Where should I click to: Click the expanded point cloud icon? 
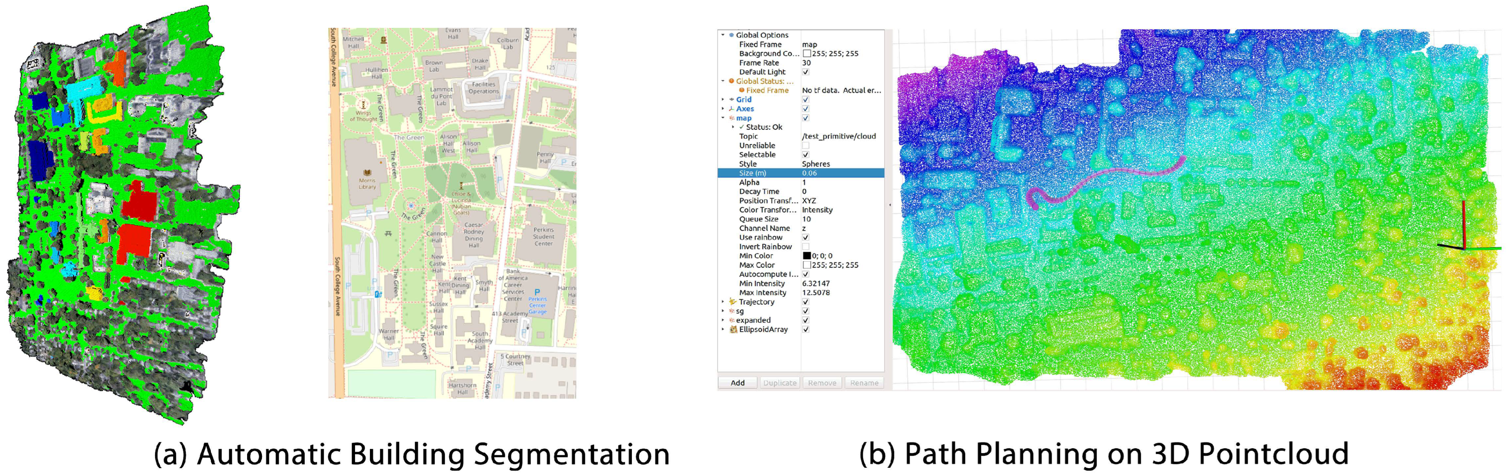point(732,320)
